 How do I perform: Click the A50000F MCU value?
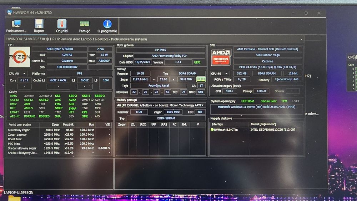point(104,61)
